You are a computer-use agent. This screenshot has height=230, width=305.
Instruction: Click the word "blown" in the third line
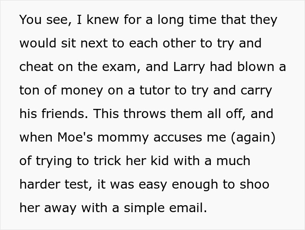point(256,67)
